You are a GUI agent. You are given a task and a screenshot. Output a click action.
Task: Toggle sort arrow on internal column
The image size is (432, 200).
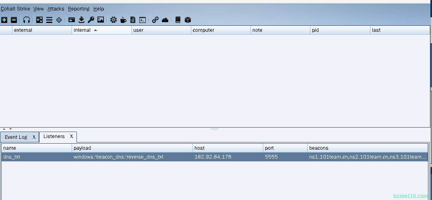(x=95, y=30)
